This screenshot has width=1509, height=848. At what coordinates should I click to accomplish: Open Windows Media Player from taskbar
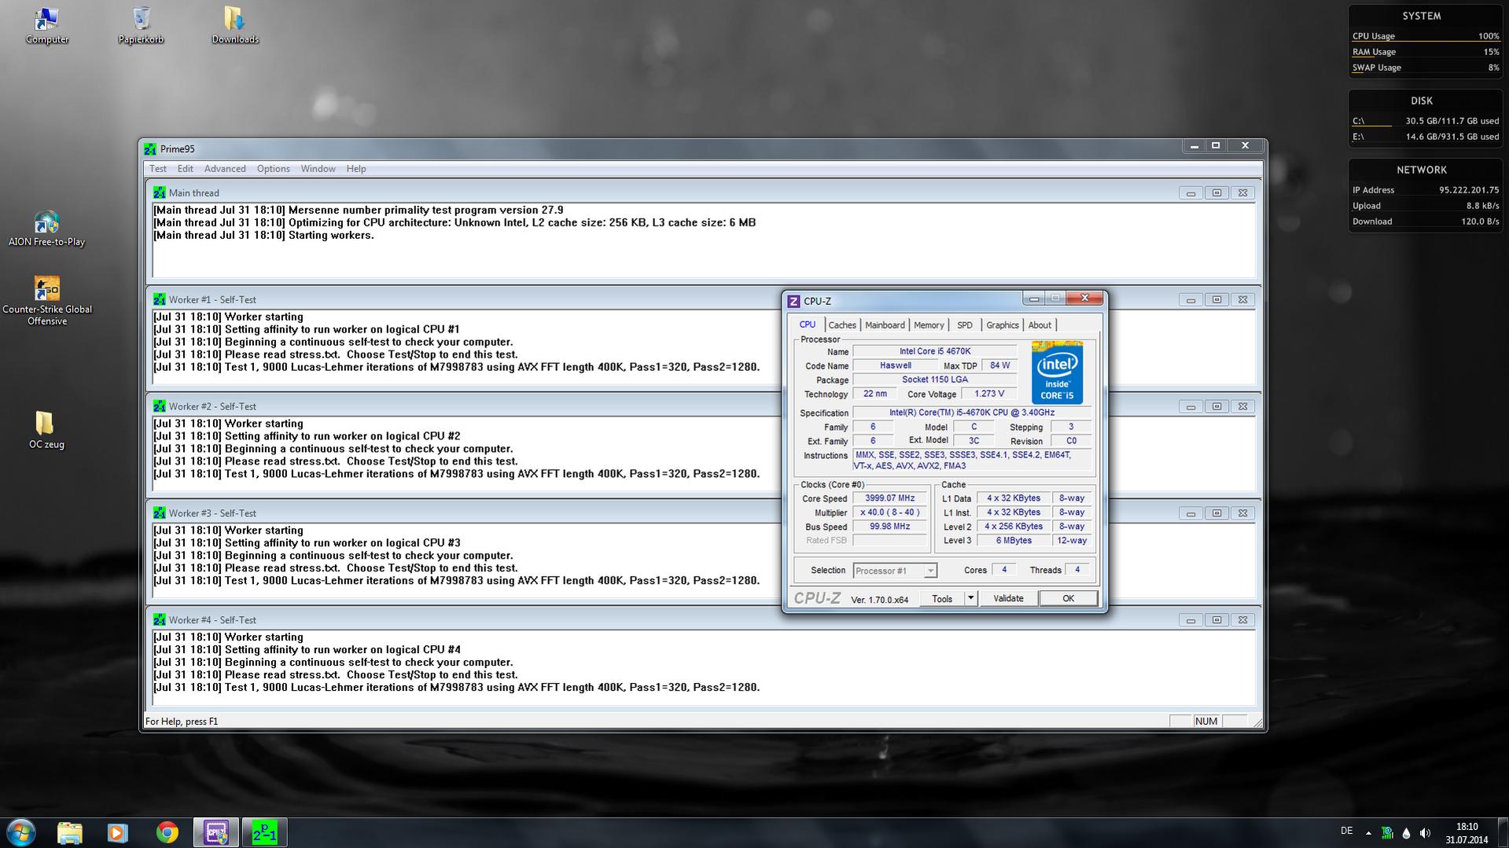pos(118,832)
